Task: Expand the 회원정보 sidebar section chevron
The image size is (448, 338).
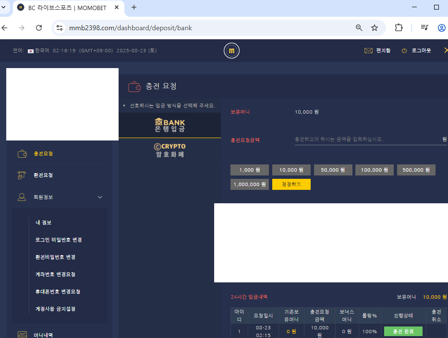Action: 100,197
